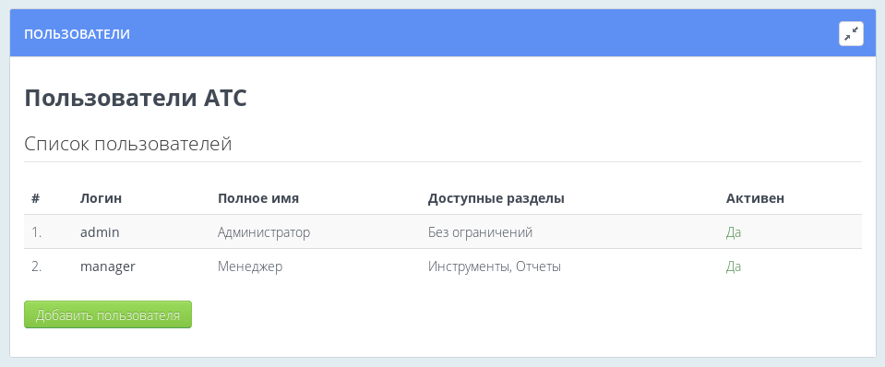Image resolution: width=885 pixels, height=367 pixels.
Task: Select row number 2. in the table
Action: click(x=37, y=266)
